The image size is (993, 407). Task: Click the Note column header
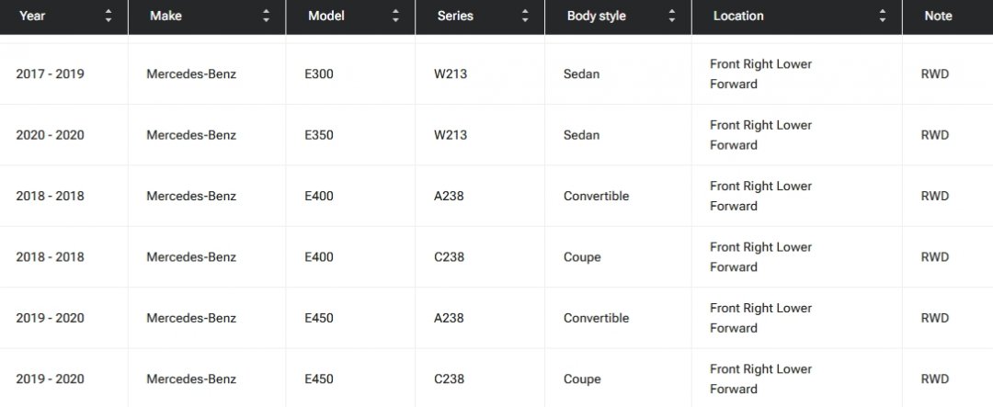click(938, 16)
